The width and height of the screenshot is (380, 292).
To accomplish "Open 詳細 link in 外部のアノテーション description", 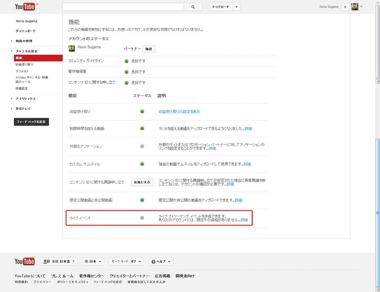I will coord(212,148).
